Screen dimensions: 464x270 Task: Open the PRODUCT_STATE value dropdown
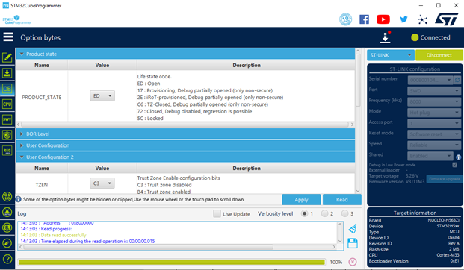102,96
